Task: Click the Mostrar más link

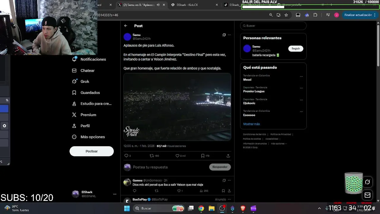Action: (x=251, y=124)
